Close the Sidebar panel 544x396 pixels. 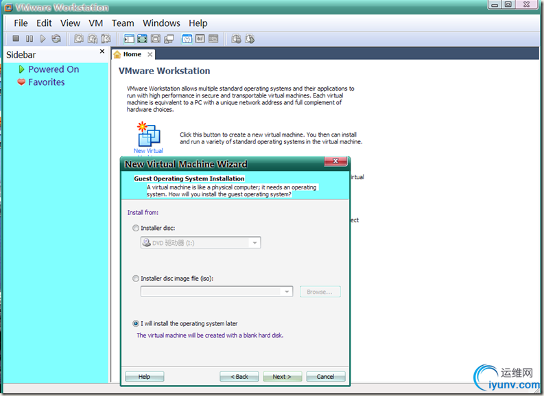pyautogui.click(x=102, y=51)
